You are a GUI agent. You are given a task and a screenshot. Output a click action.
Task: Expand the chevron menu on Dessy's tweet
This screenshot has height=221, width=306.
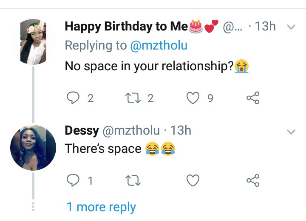tap(291, 132)
